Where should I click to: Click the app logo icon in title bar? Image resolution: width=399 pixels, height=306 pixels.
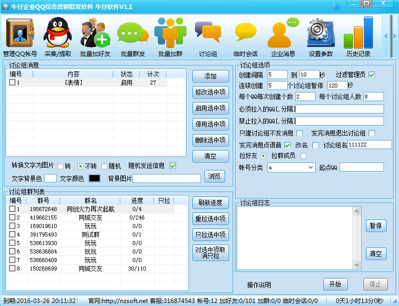tap(6, 6)
